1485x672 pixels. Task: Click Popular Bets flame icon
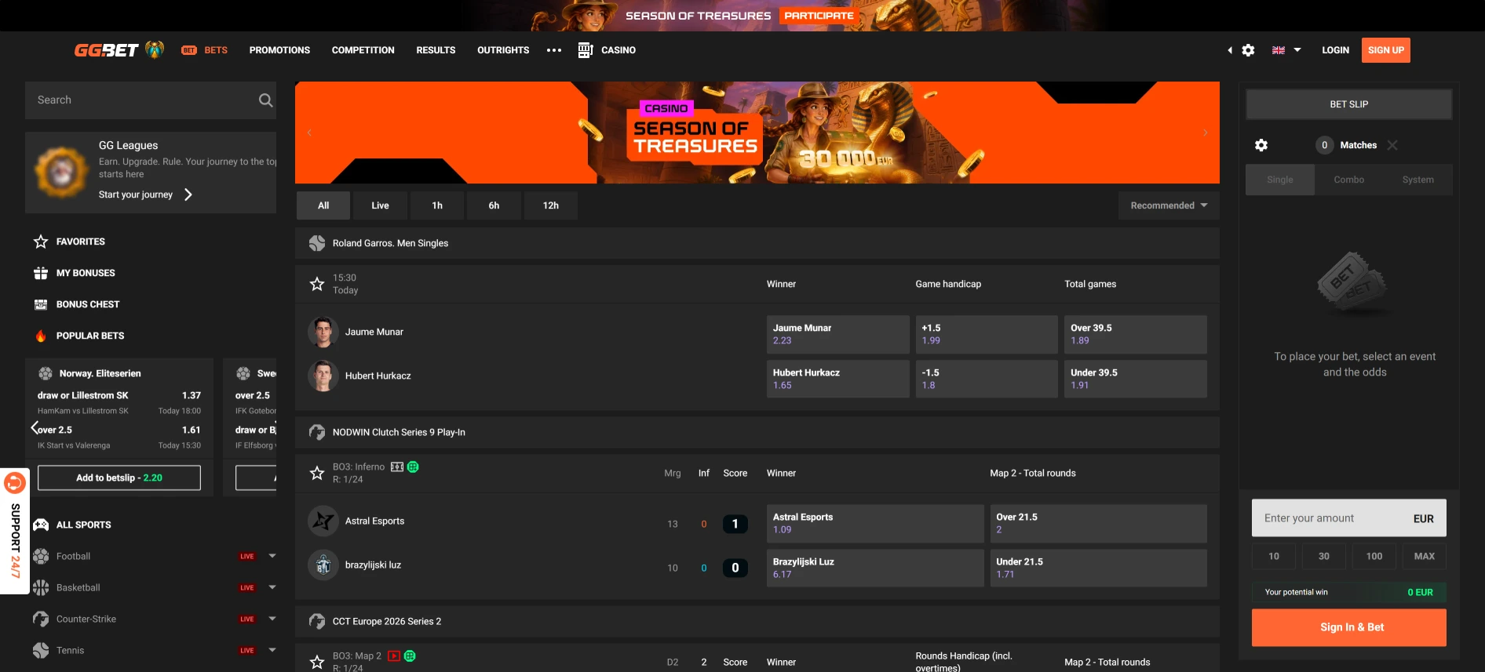coord(41,336)
